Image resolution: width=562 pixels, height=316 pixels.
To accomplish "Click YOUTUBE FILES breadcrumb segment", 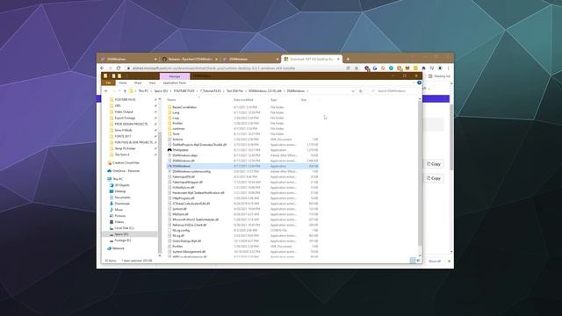I will pyautogui.click(x=184, y=91).
